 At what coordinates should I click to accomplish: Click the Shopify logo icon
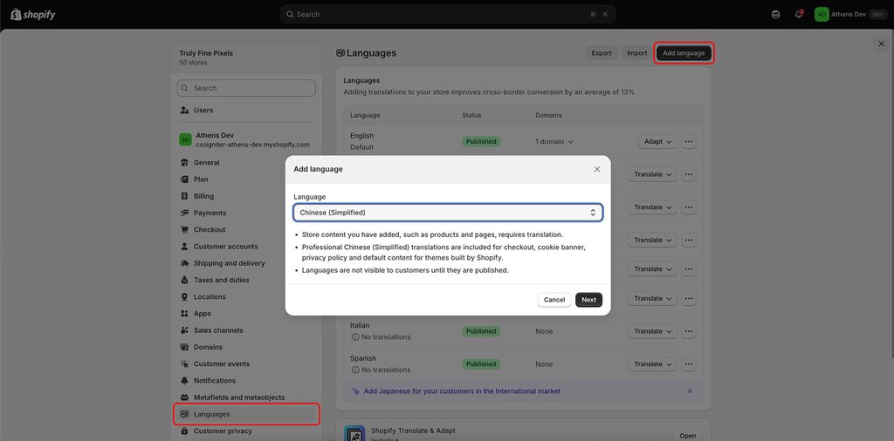coord(16,14)
